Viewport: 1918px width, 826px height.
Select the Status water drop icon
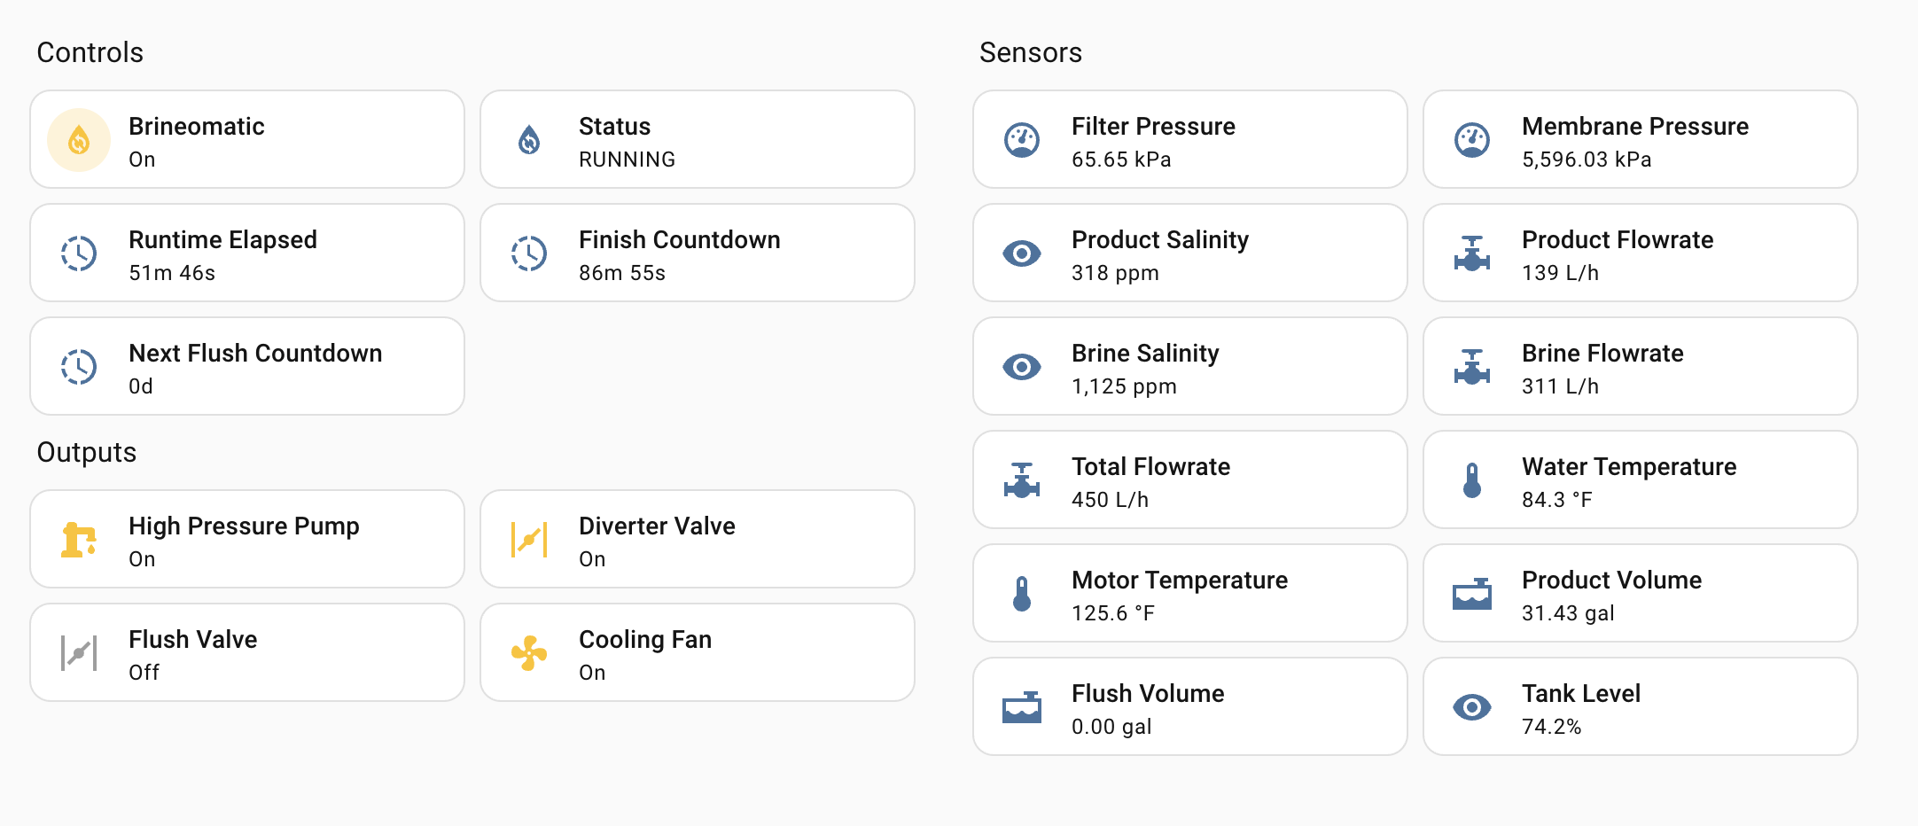click(528, 140)
